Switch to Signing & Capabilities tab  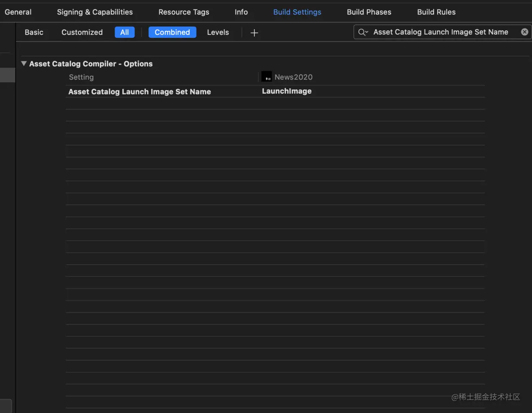pyautogui.click(x=95, y=12)
